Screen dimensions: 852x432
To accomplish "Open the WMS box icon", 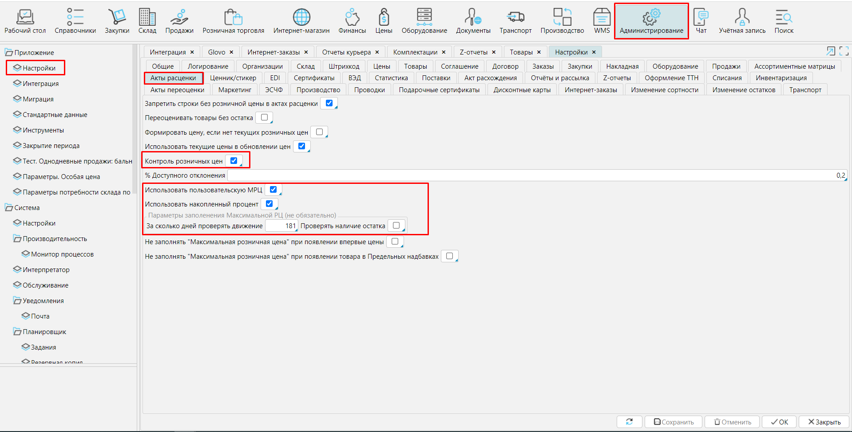I will coord(602,17).
